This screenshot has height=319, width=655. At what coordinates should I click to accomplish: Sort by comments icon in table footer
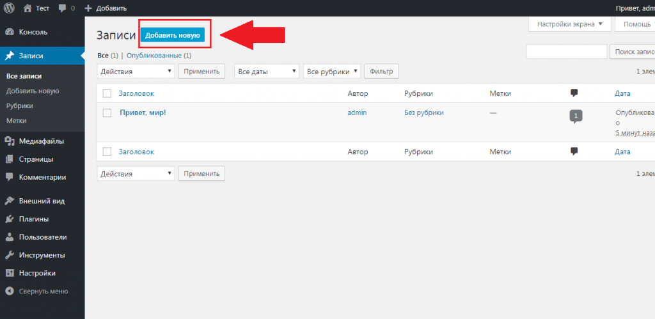(574, 152)
